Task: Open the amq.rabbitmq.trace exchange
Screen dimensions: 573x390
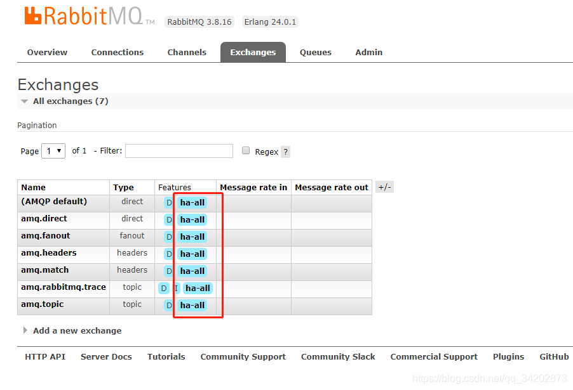Action: click(64, 287)
